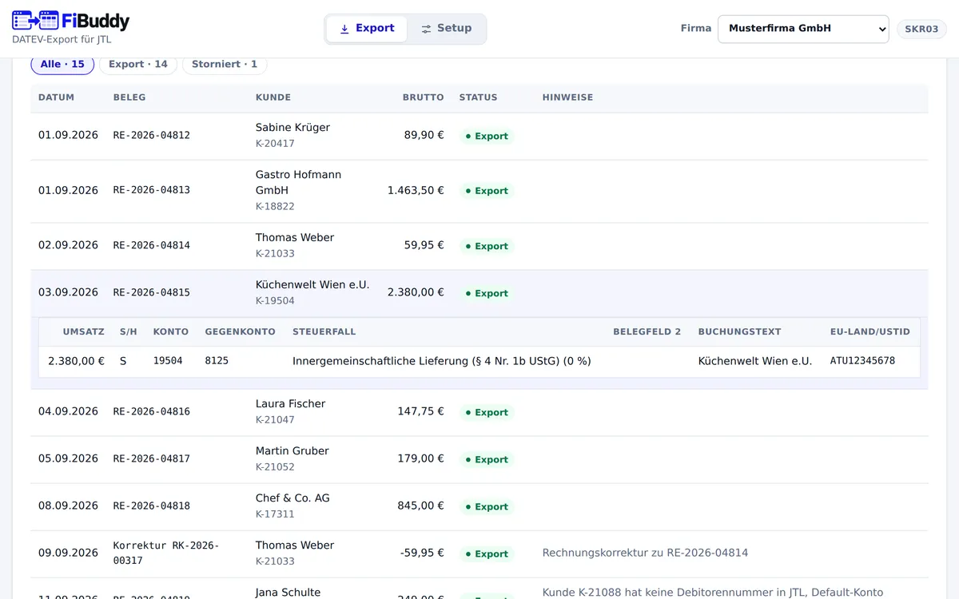Click the sliders icon beside Setup

click(426, 29)
